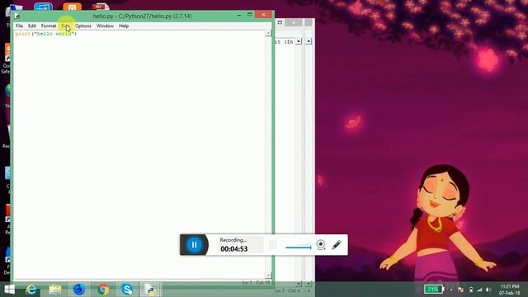Select the pencil annotation tool in recorder
528x297 pixels.
point(337,245)
